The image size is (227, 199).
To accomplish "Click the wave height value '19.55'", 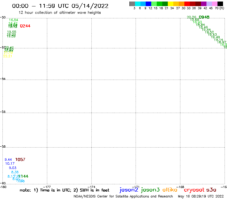I will (12, 32).
